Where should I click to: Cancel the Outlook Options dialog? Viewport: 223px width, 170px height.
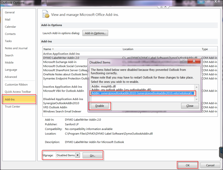pos(210,165)
